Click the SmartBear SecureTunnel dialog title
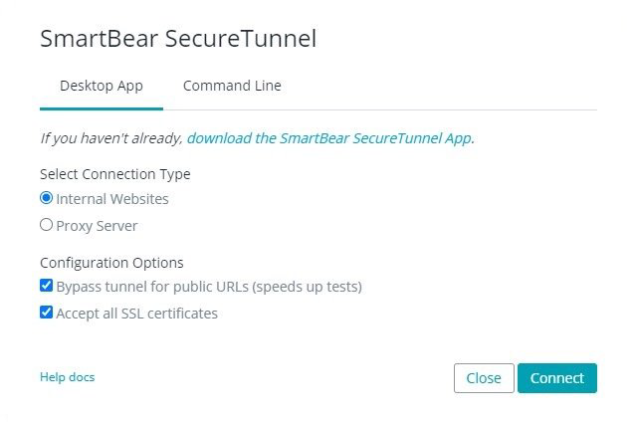636x422 pixels. tap(178, 39)
